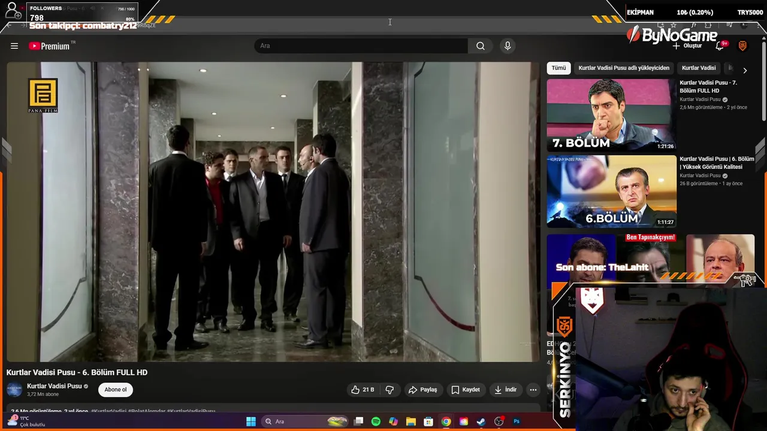Screen dimensions: 767x431
Task: Open File Explorer from the taskbar
Action: click(x=410, y=421)
